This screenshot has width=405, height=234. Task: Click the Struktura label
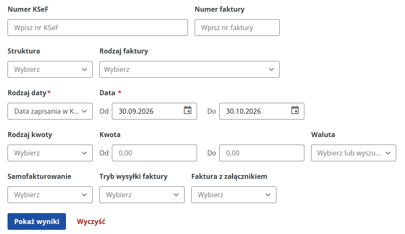pos(24,51)
